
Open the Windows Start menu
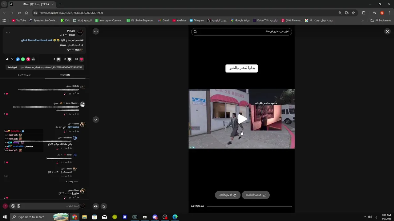[5, 217]
